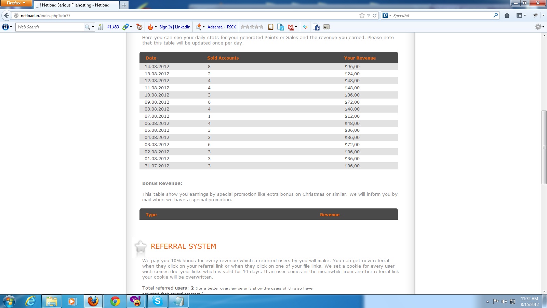547x308 pixels.
Task: Expand the Gmail icon dropdown arrow
Action: [296, 27]
